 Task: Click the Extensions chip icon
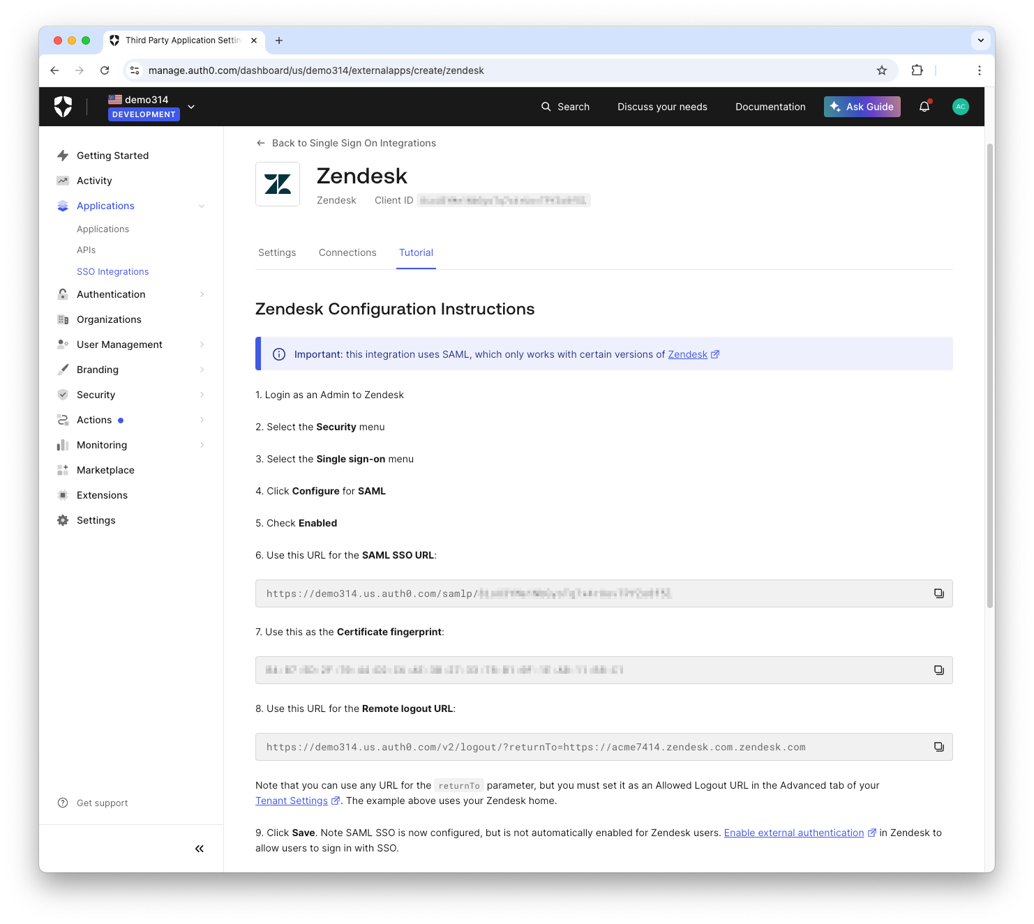pos(63,495)
